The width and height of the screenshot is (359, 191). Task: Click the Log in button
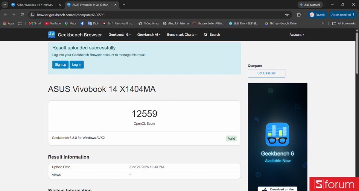pos(77,65)
